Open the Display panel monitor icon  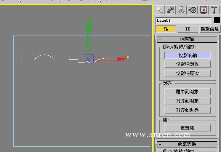[x=203, y=10]
